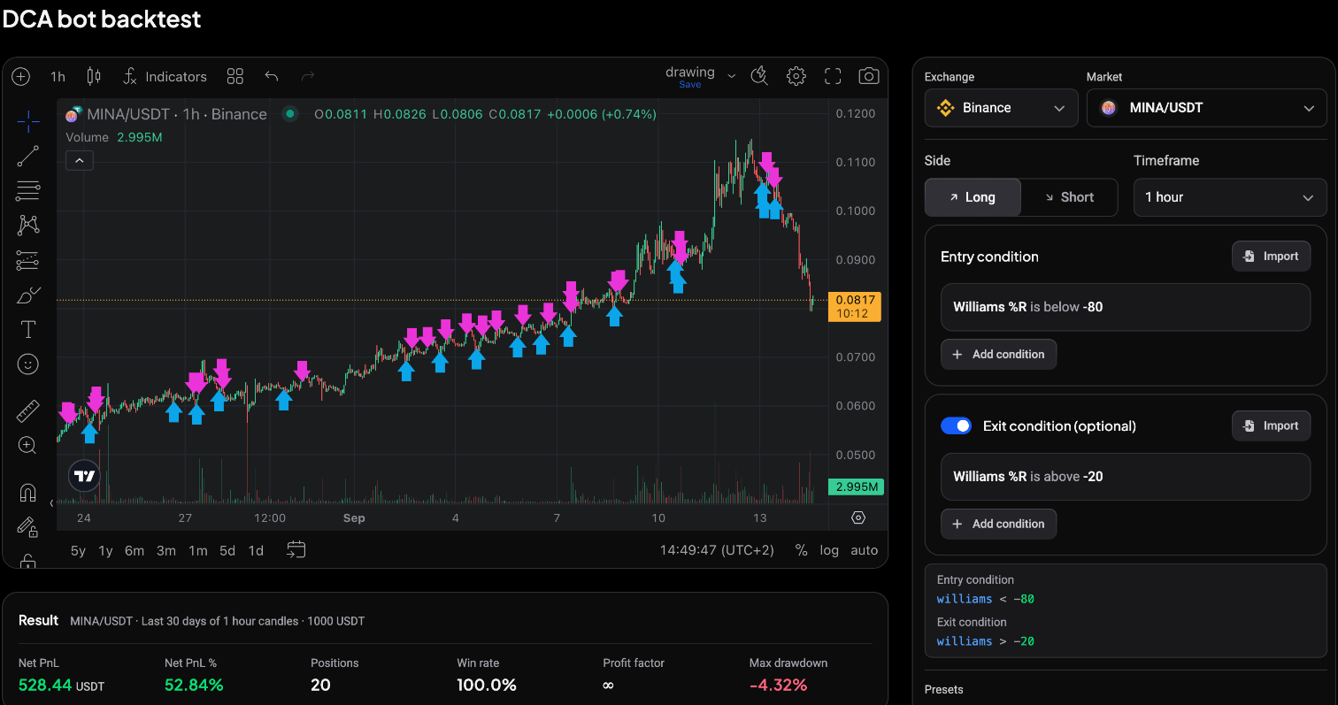Activate the zoom in tool
Viewport: 1338px width, 705px height.
point(28,445)
